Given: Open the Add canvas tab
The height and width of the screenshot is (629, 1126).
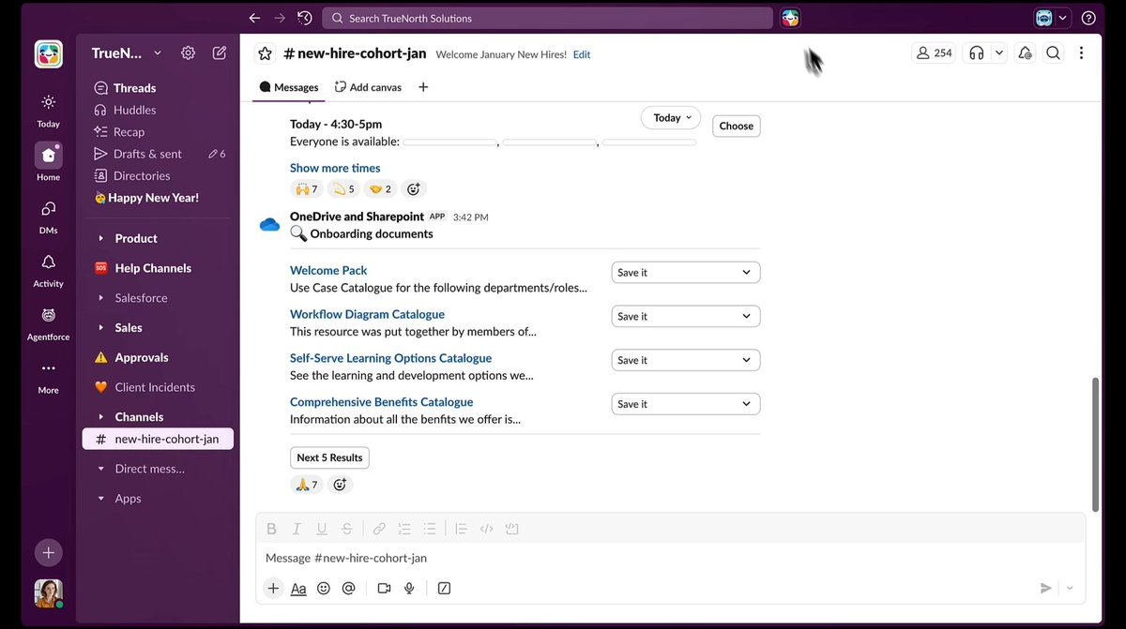Looking at the screenshot, I should click(x=368, y=87).
